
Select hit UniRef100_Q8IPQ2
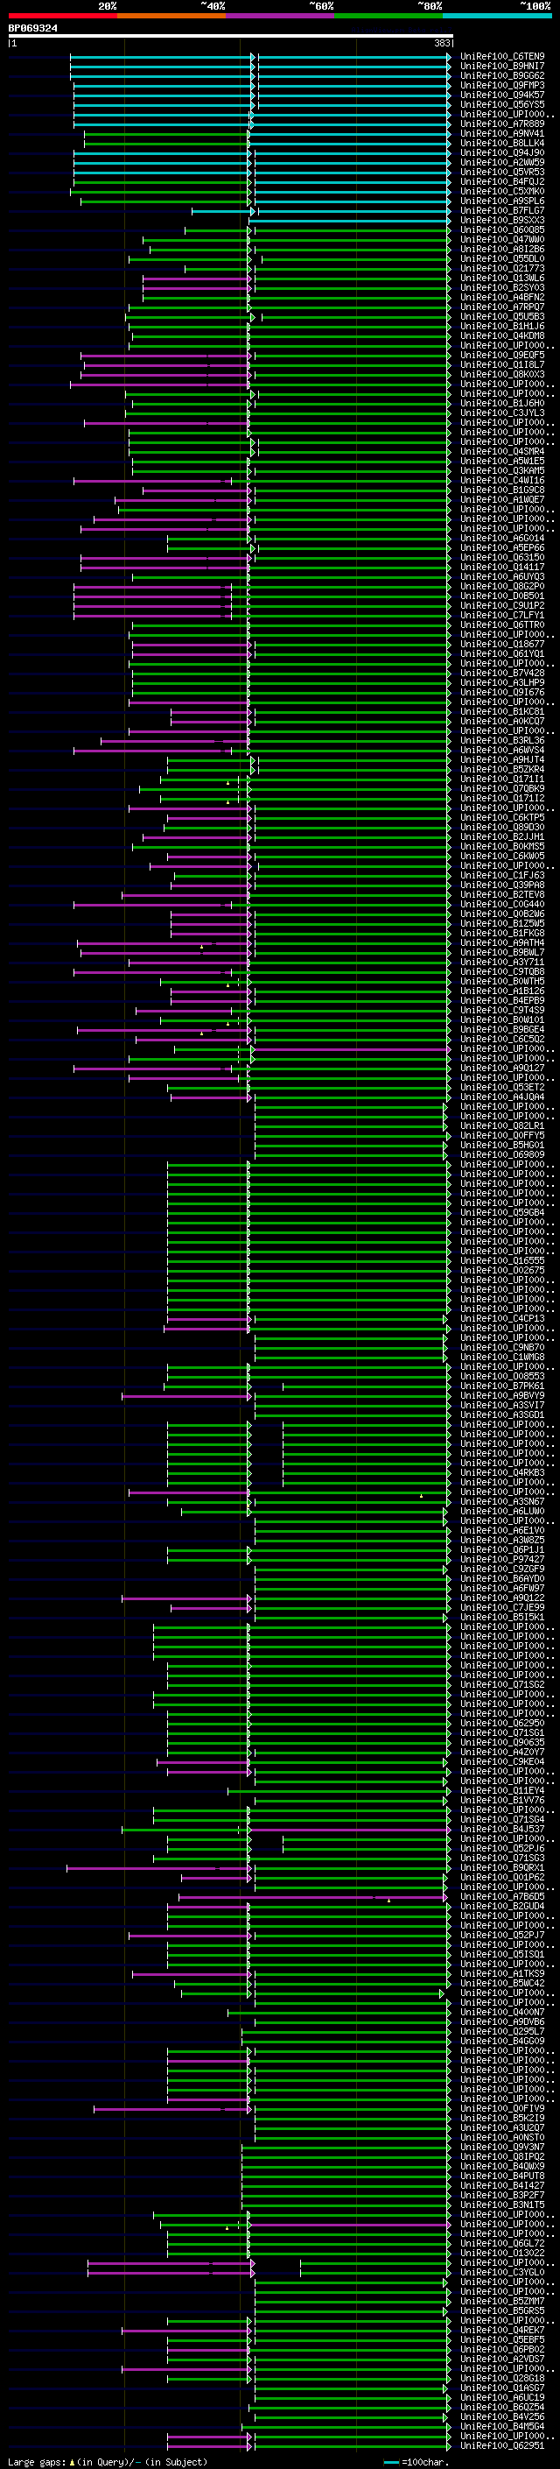[501, 2156]
